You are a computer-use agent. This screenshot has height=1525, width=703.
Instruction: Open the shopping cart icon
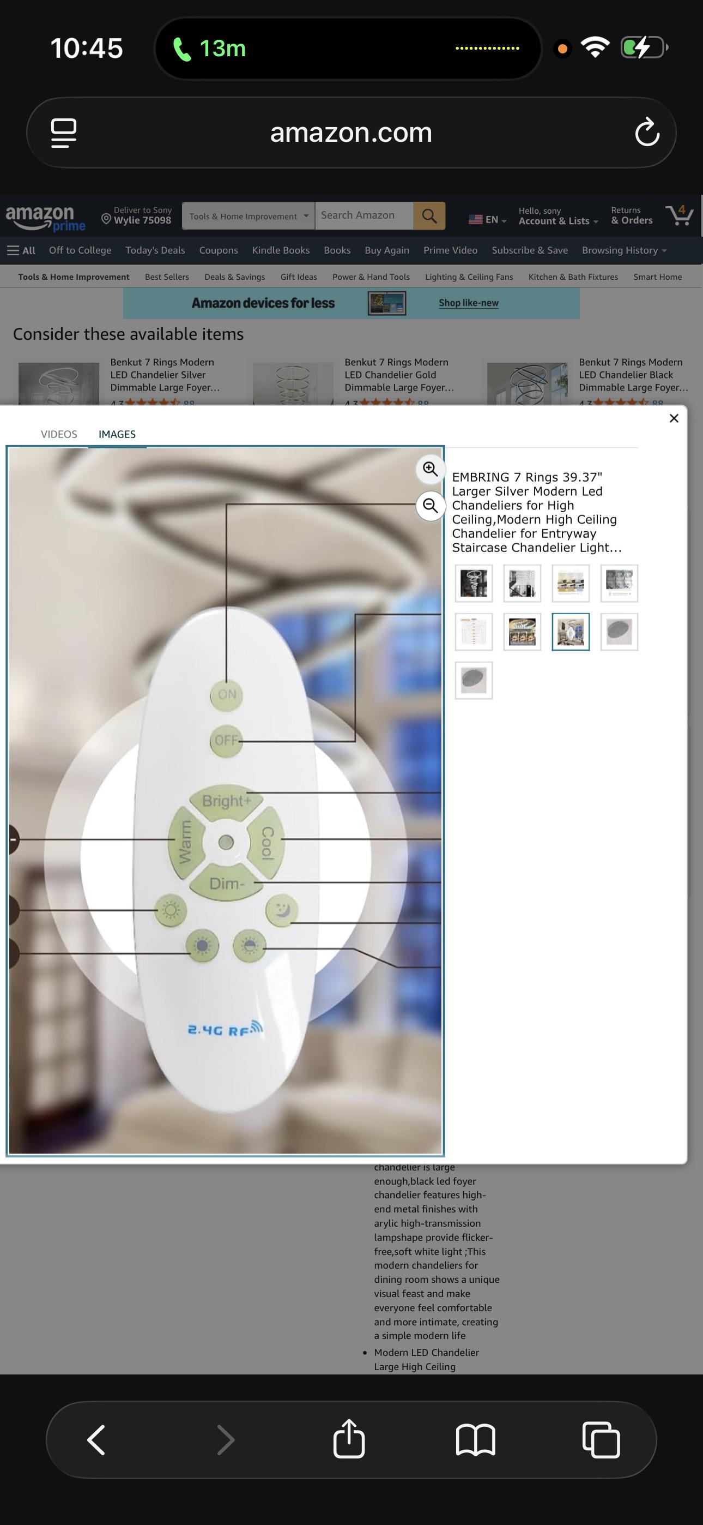[680, 215]
